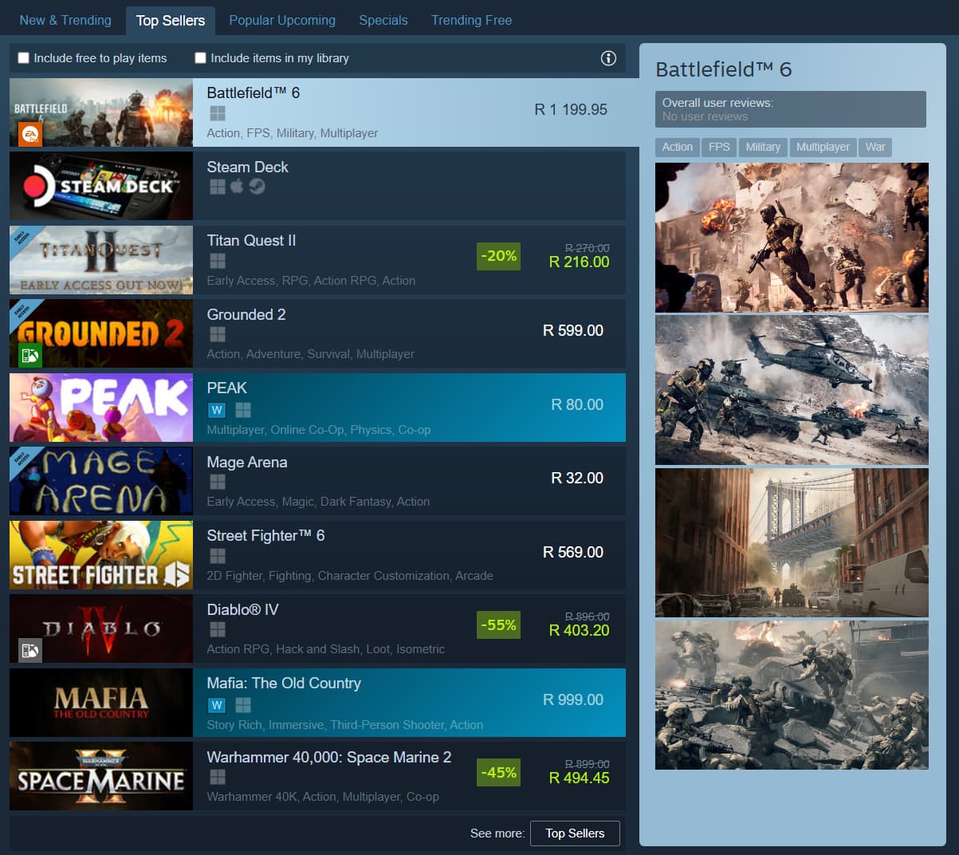Click the Diablo IV capsule image
959x855 pixels.
pyautogui.click(x=101, y=628)
